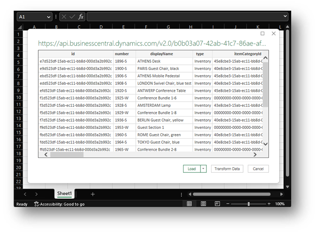Click the worksheet vertical scrollbar
This screenshot has width=318, height=233.
tap(287, 103)
